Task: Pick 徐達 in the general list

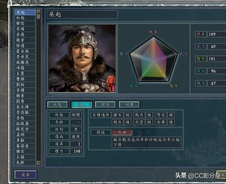Action: click(x=25, y=46)
